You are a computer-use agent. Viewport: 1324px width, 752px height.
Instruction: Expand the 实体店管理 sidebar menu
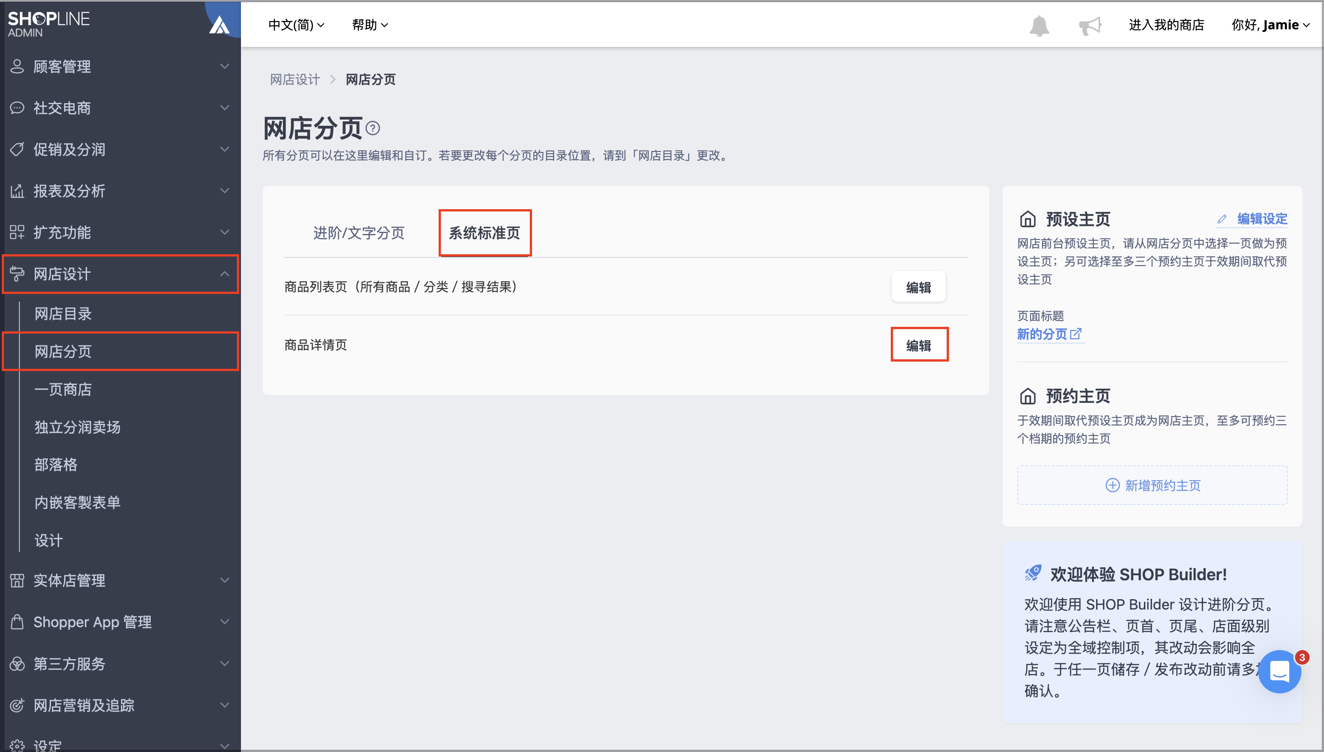click(120, 580)
